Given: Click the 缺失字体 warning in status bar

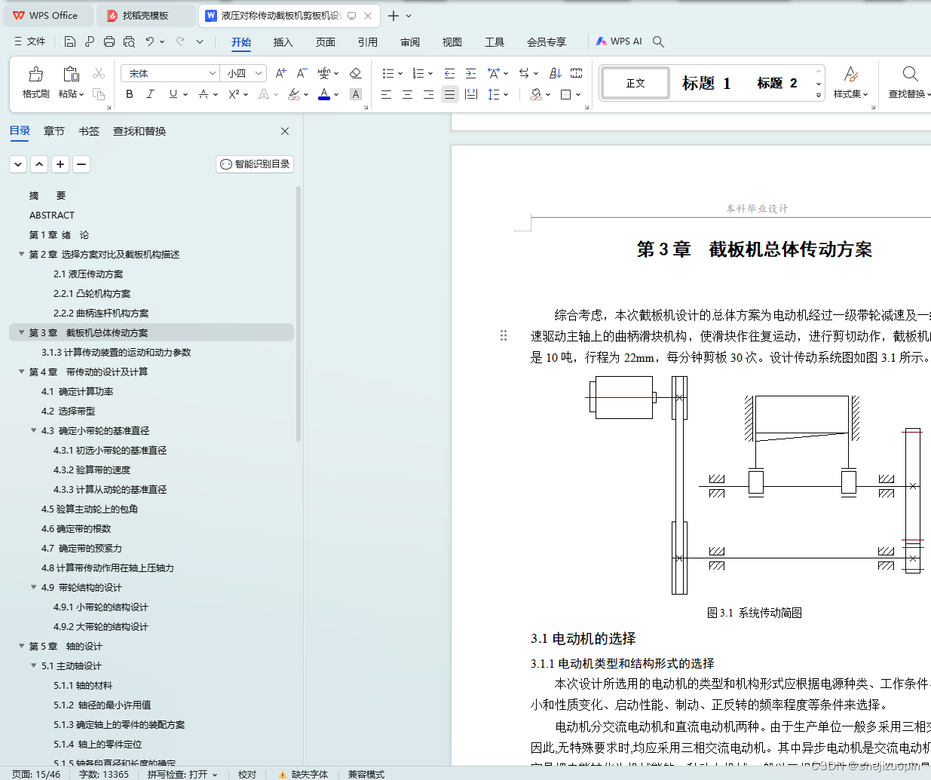Looking at the screenshot, I should pos(303,774).
